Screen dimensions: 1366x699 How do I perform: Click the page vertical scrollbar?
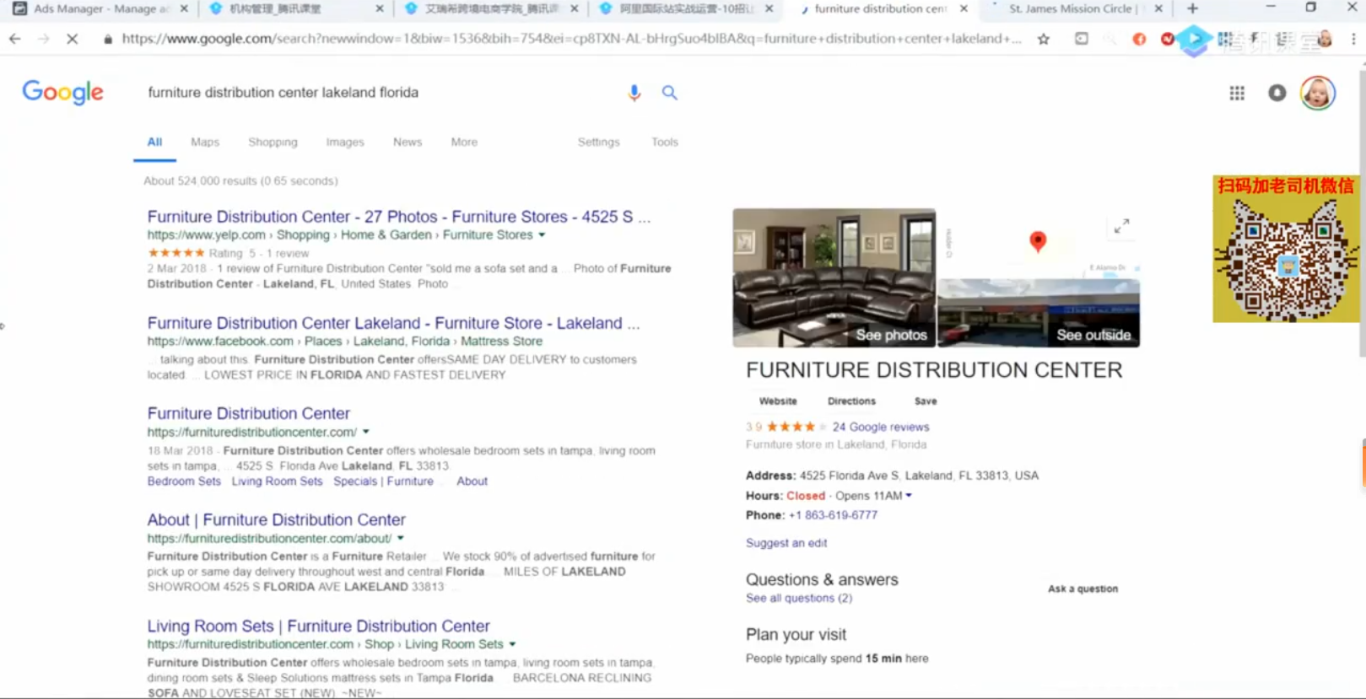[1361, 212]
